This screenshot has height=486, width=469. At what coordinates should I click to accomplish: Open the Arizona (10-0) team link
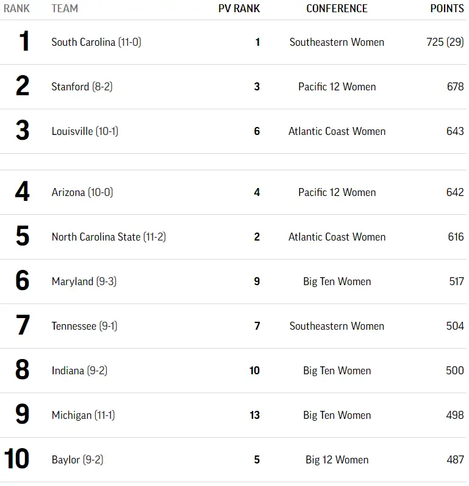[82, 192]
